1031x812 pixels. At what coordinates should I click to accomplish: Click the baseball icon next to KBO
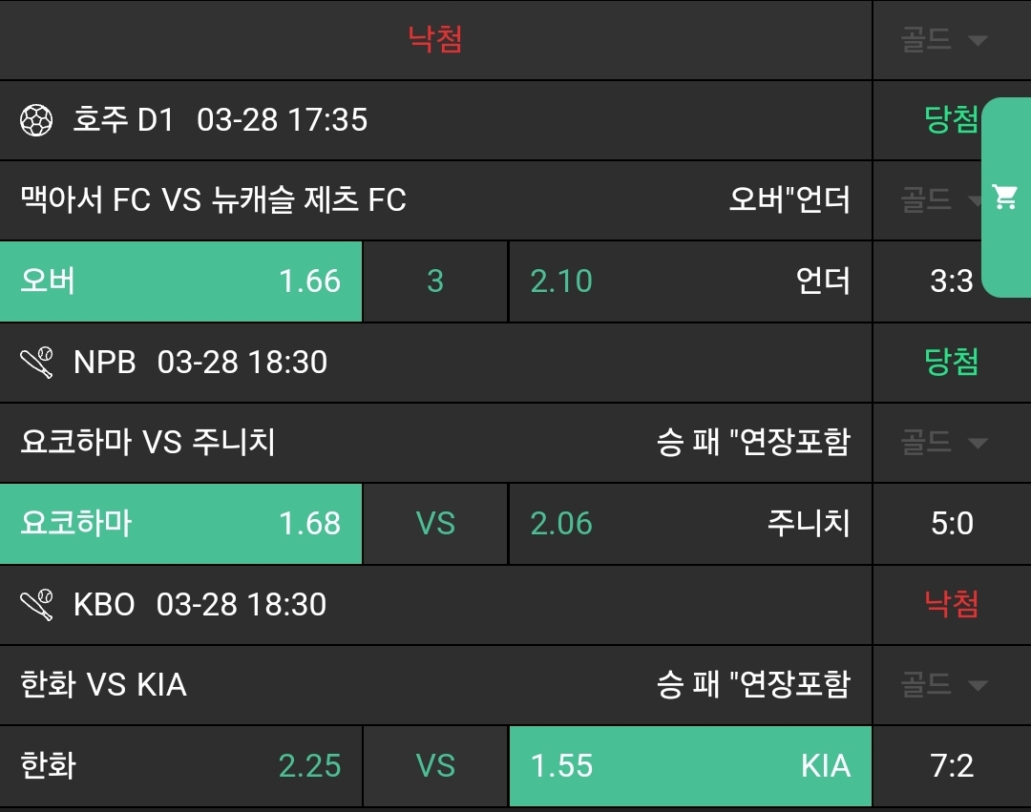tap(36, 605)
